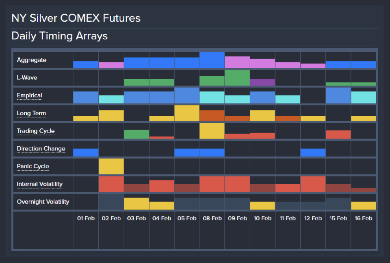Click the Overnight Volatility label
The image size is (390, 263).
click(43, 202)
